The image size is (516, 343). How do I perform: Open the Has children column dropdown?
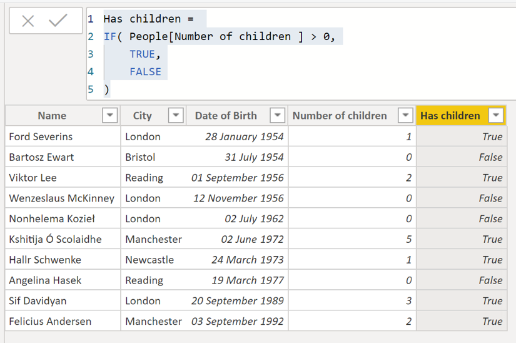[x=496, y=116]
